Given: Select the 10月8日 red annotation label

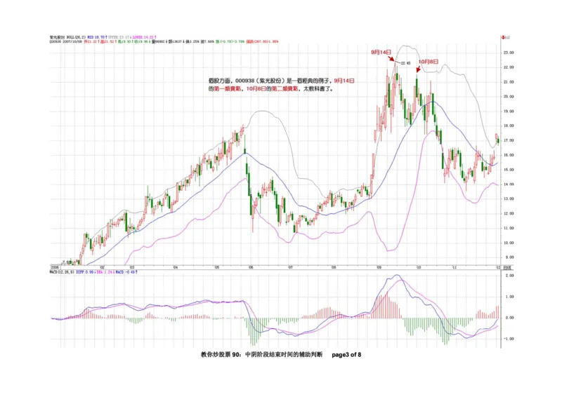Looking at the screenshot, I should click(x=429, y=62).
